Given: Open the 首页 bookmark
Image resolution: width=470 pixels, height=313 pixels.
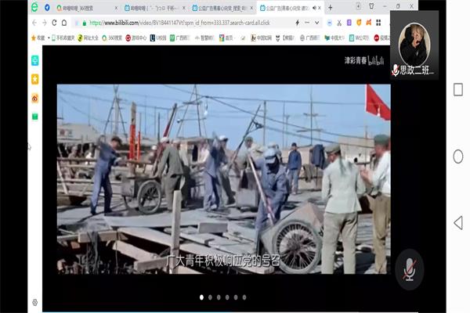Looking at the screenshot, I should click(226, 38).
